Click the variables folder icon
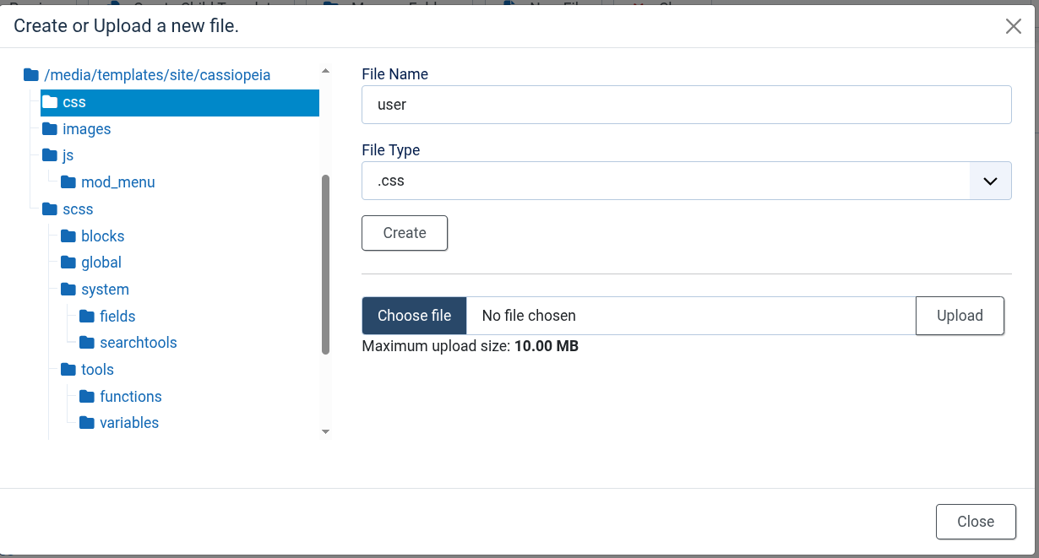 (x=87, y=423)
